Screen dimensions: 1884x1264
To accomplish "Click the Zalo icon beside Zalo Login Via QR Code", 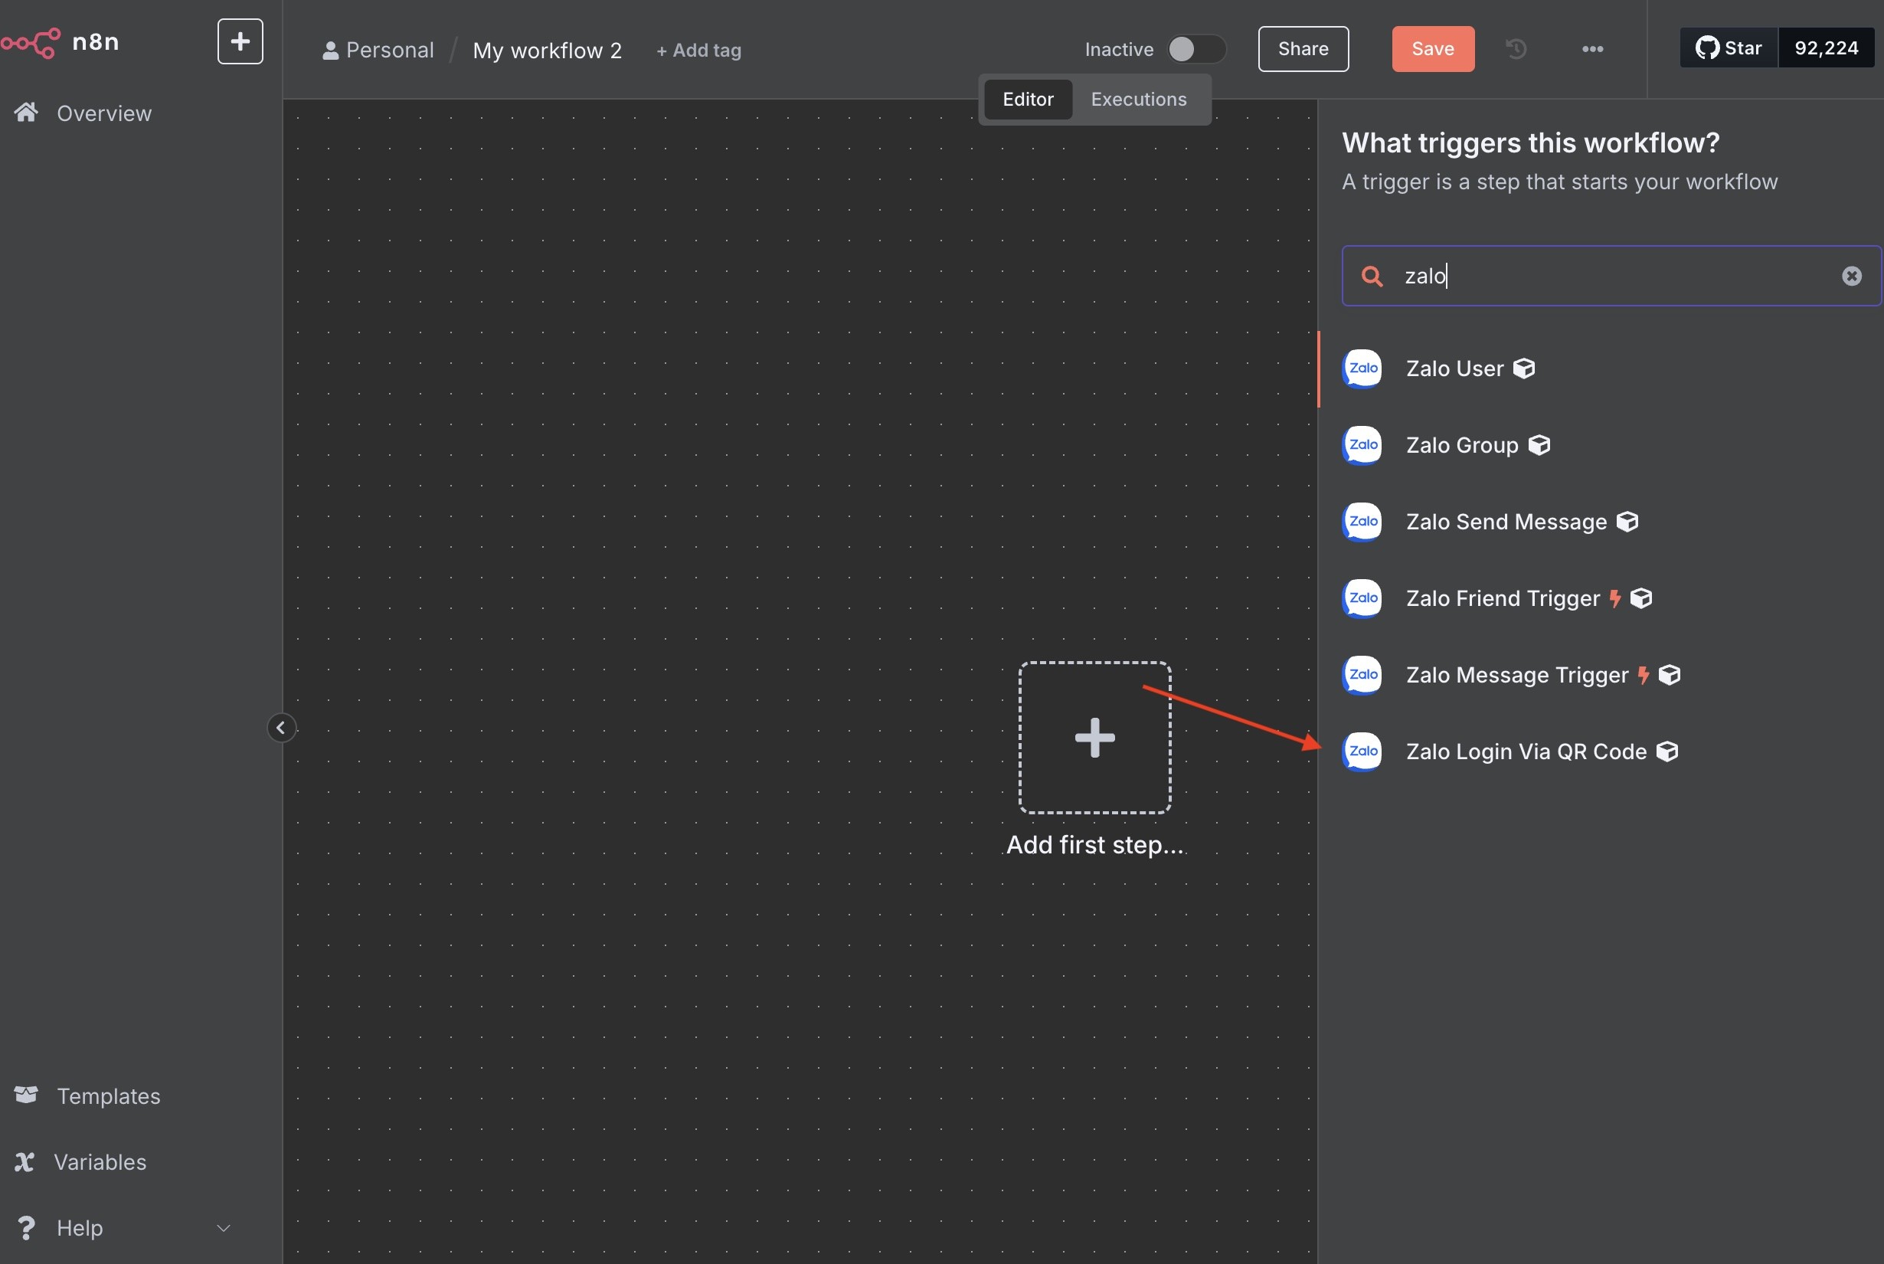I will click(1362, 752).
